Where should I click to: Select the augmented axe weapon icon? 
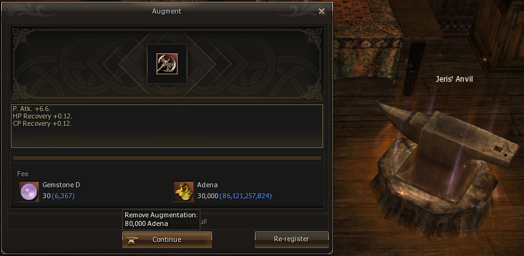[x=167, y=64]
